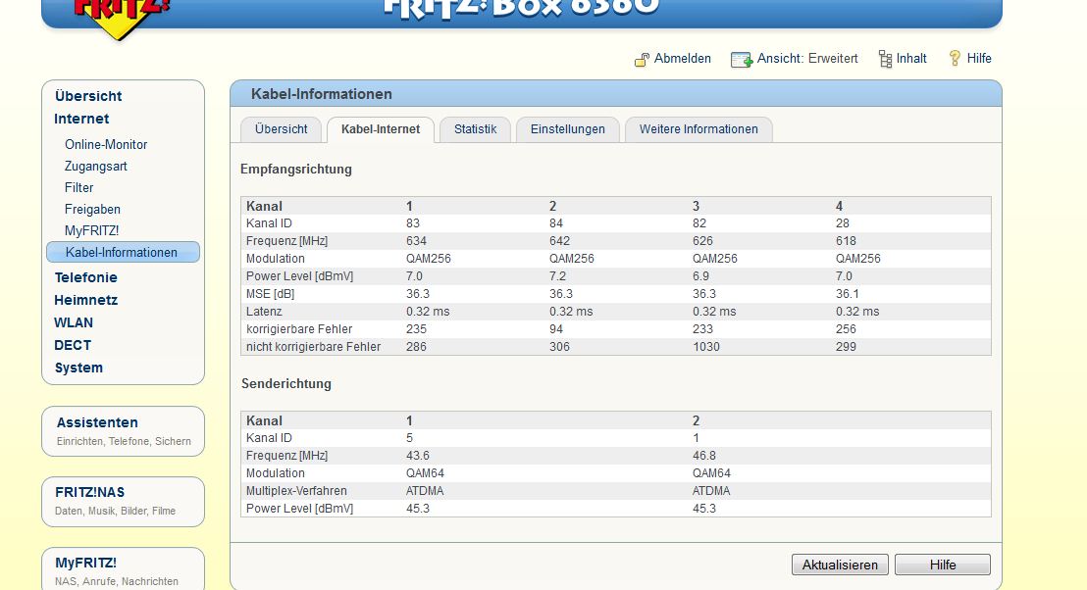The height and width of the screenshot is (590, 1087).
Task: Click power level value 7.2
Action: (x=557, y=276)
